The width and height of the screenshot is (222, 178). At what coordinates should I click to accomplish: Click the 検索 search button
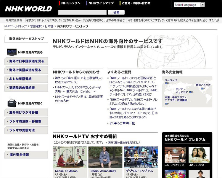click(116, 12)
